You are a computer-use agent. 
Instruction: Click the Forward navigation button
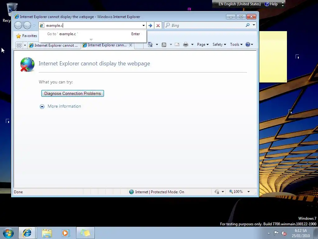(27, 26)
